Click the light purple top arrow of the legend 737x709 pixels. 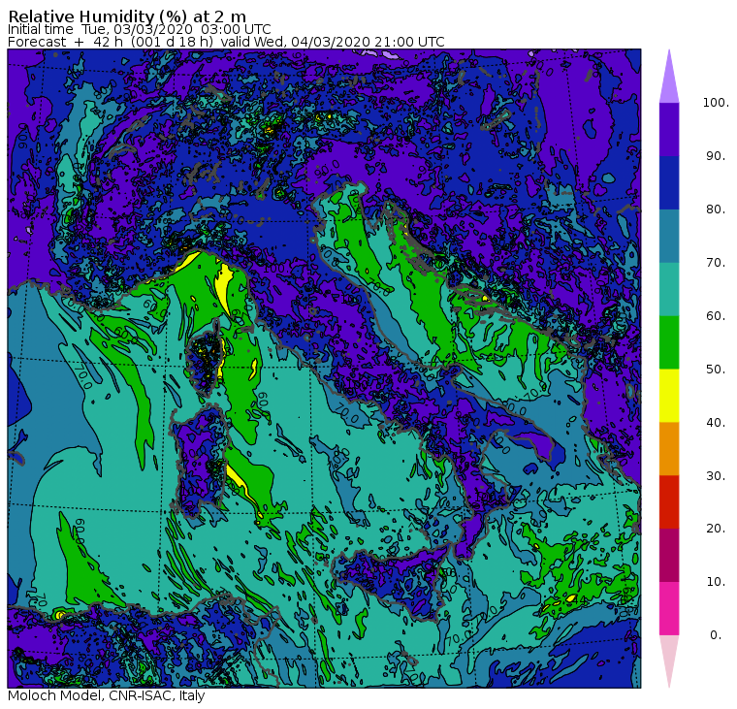coord(669,78)
